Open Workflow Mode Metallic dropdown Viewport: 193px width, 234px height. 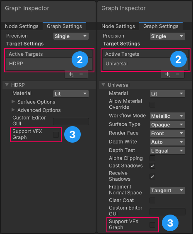click(167, 116)
